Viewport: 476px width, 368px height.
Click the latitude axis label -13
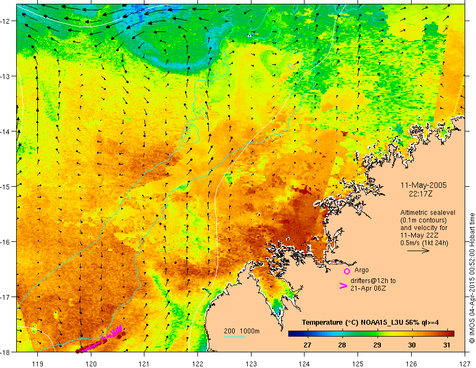[6, 76]
